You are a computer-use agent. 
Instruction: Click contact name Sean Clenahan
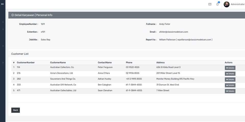[x=105, y=90]
